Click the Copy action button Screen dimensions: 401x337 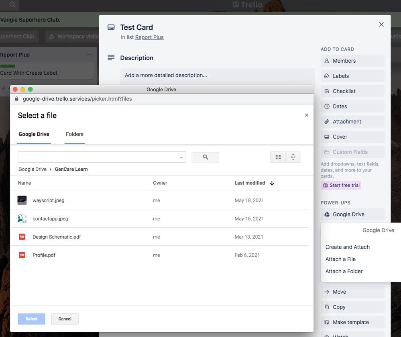coord(352,307)
